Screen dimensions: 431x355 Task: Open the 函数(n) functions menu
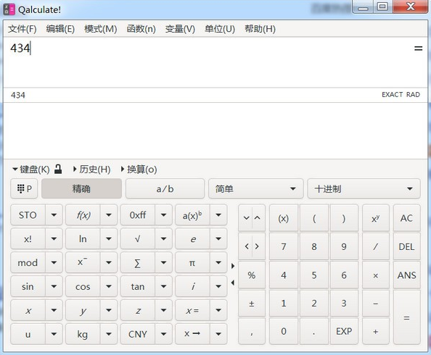tap(141, 28)
